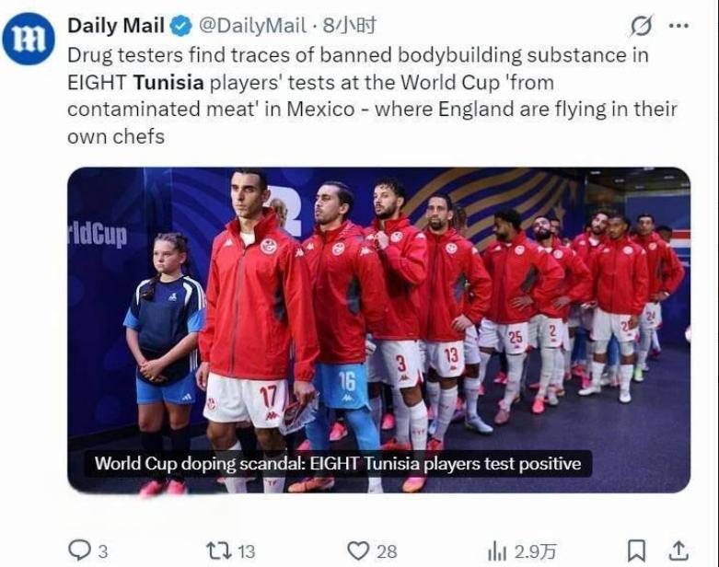Click the blue verified badge
The height and width of the screenshot is (567, 719).
tap(181, 26)
